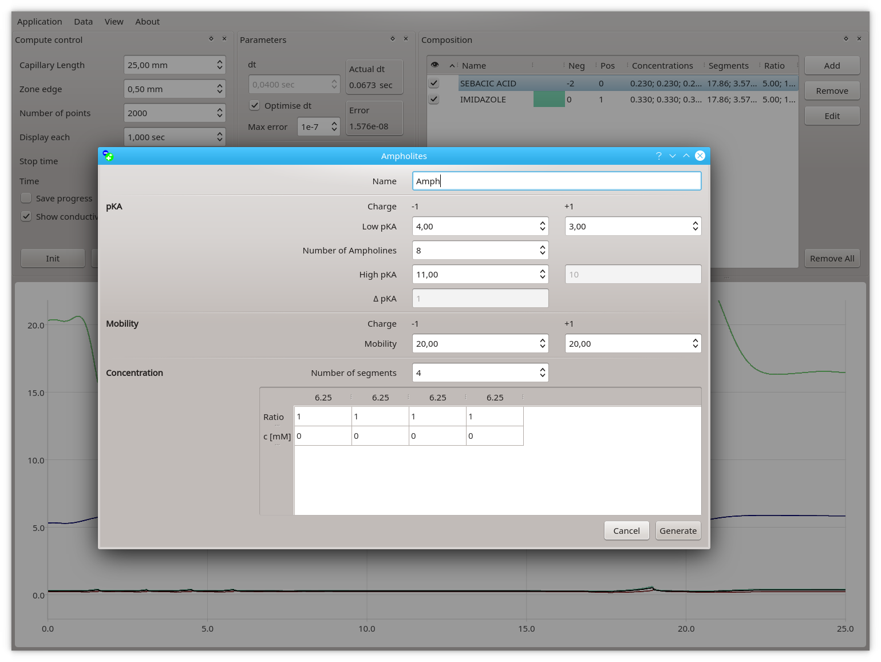
Task: Open the View menu
Action: tap(114, 21)
